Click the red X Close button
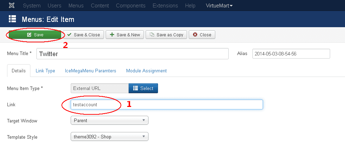This screenshot has width=345, height=150. [202, 35]
